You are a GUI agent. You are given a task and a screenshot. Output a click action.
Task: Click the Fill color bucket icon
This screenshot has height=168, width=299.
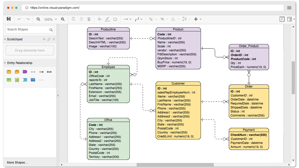[x=99, y=19]
